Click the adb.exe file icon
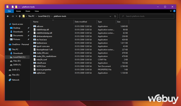Screen dimensions: 181x106 [x=35, y=26]
